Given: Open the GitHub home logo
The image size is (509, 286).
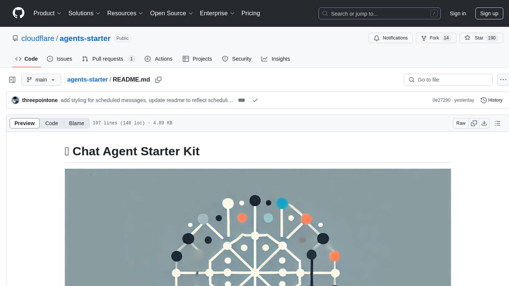Looking at the screenshot, I should (18, 13).
